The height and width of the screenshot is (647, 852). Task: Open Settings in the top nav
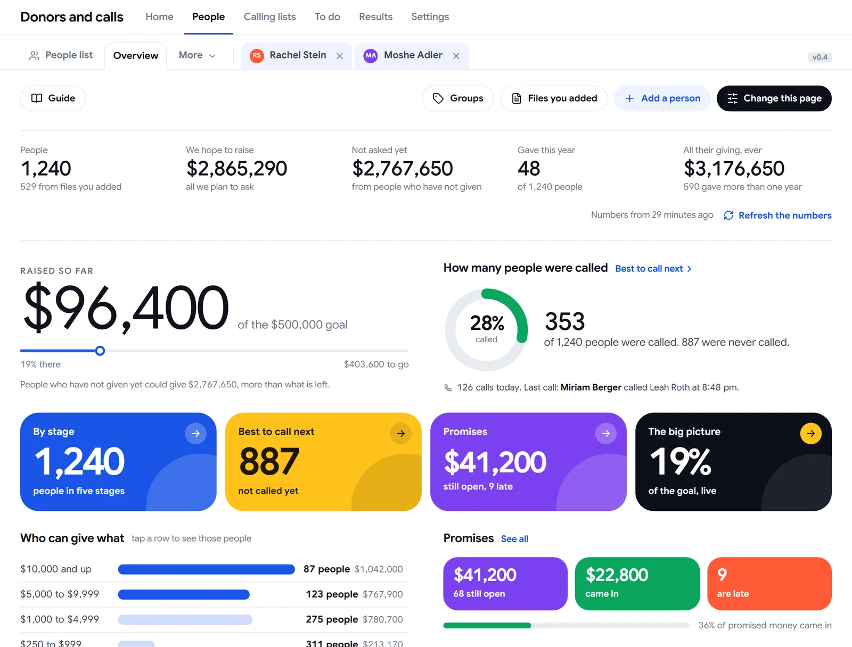430,17
